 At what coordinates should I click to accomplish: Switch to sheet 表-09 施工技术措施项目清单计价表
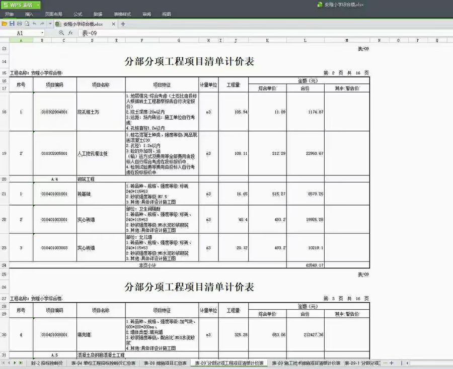pos(306,363)
